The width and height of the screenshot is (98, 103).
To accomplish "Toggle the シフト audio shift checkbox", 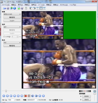I will click(x=4, y=37).
